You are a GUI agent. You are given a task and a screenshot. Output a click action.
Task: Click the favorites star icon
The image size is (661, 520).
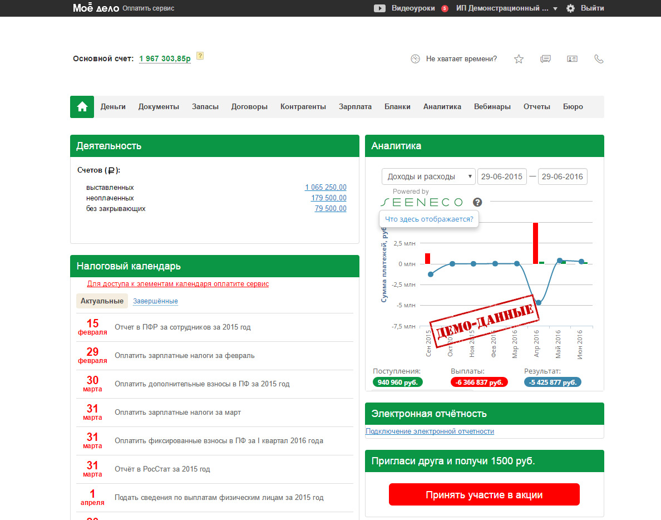pos(519,59)
